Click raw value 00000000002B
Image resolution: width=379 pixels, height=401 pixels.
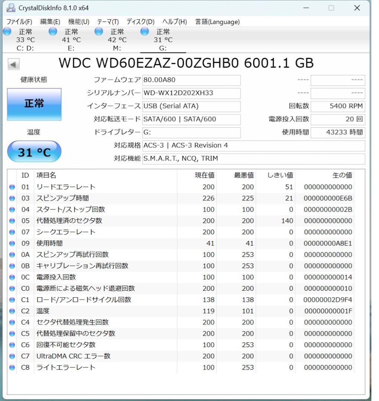(328, 209)
